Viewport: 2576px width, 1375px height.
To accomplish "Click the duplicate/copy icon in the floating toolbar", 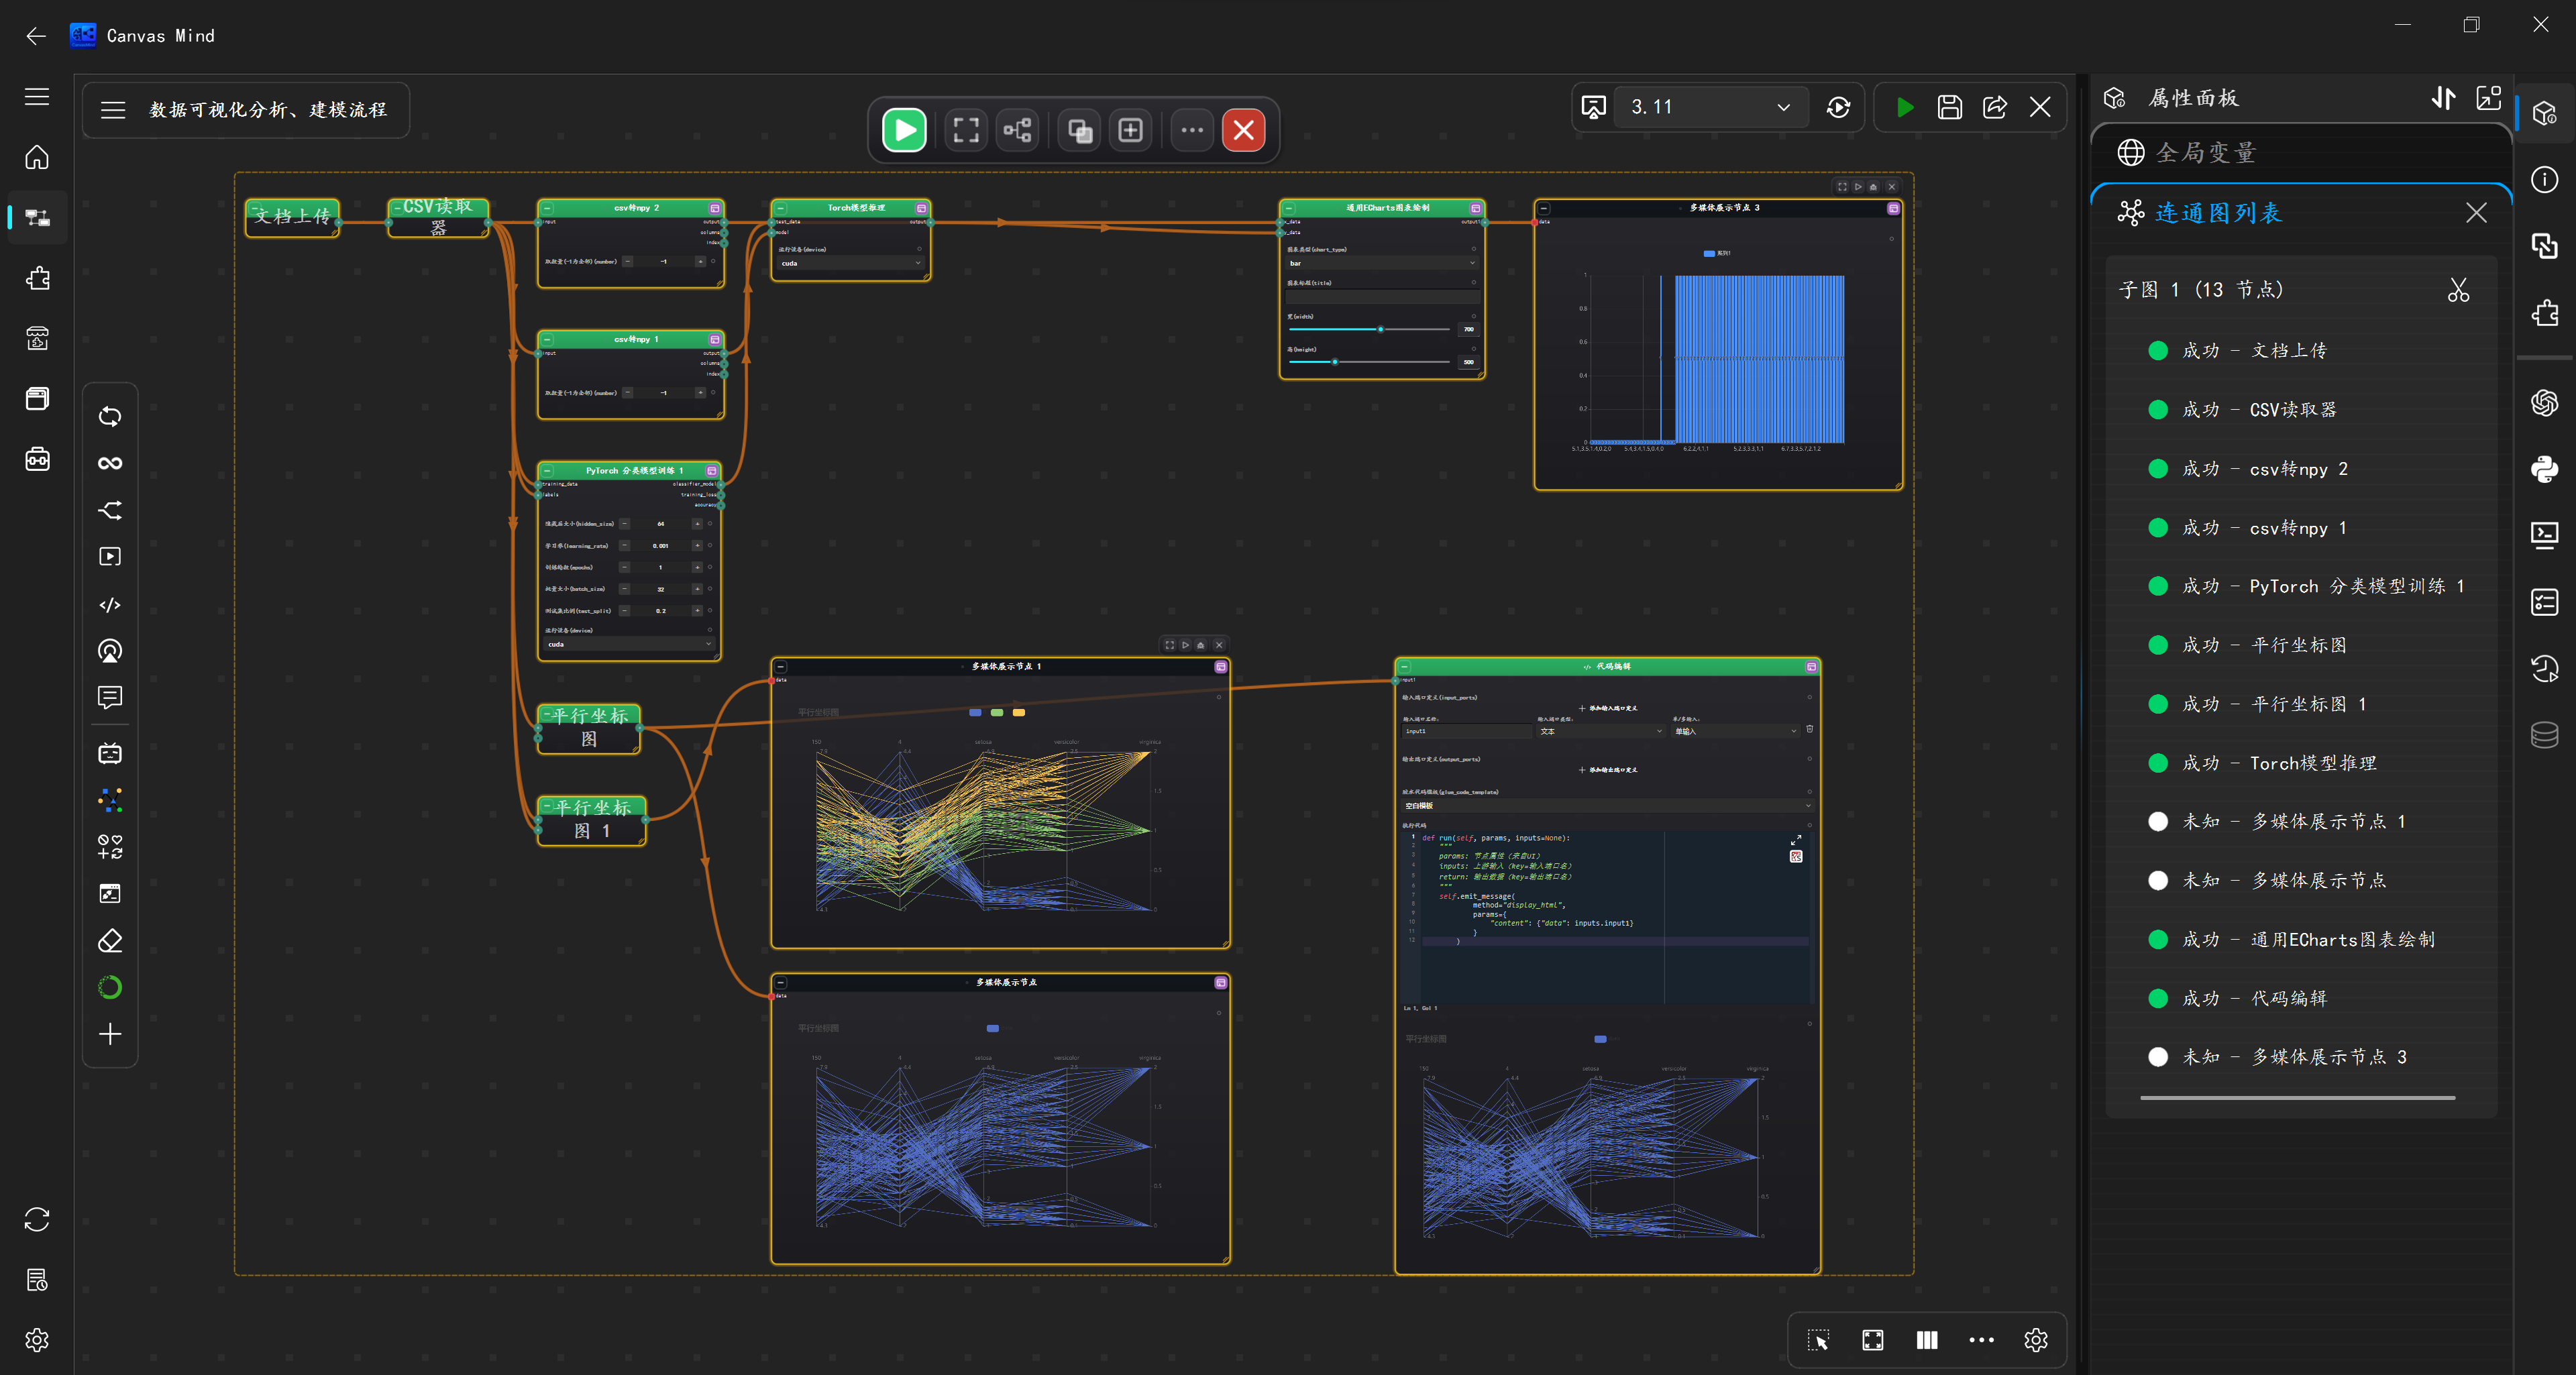I will pos(1080,130).
